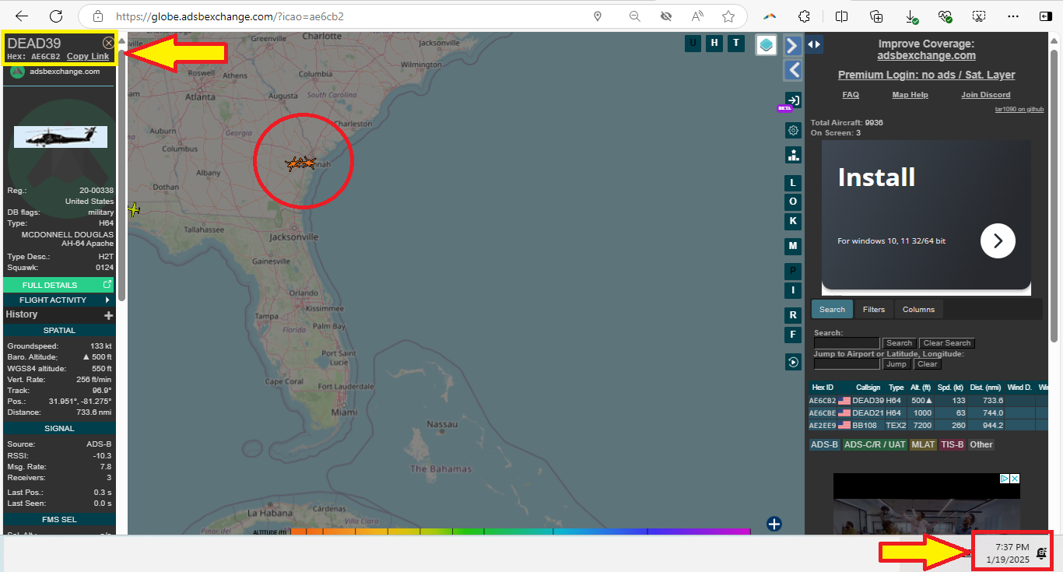
Task: Toggle the F follow button
Action: (793, 335)
